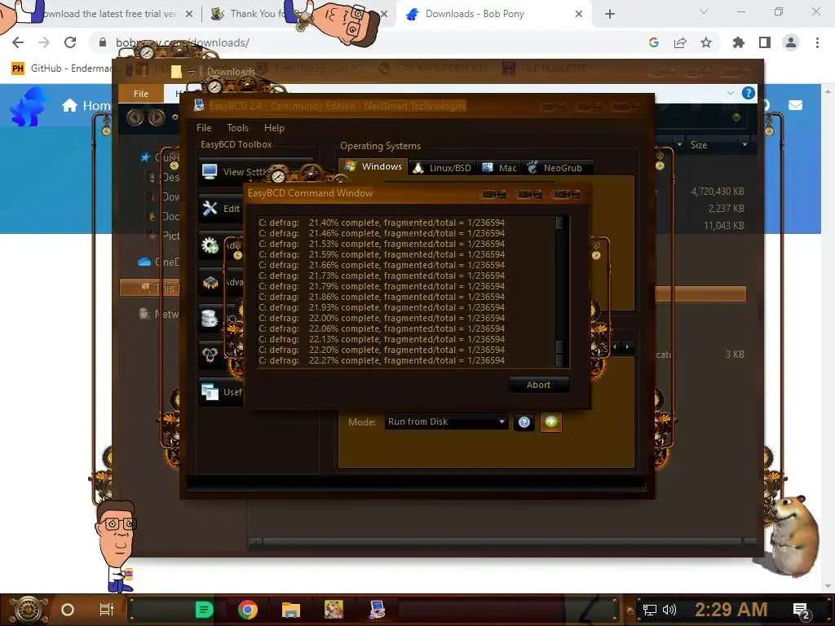Screen dimensions: 835x626
Task: Open Task View on taskbar
Action: [107, 610]
